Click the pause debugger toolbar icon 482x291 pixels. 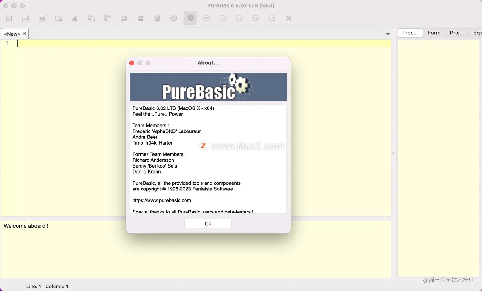(207, 18)
